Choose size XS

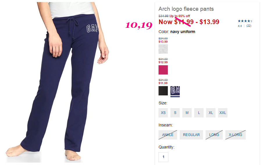pos(163,113)
